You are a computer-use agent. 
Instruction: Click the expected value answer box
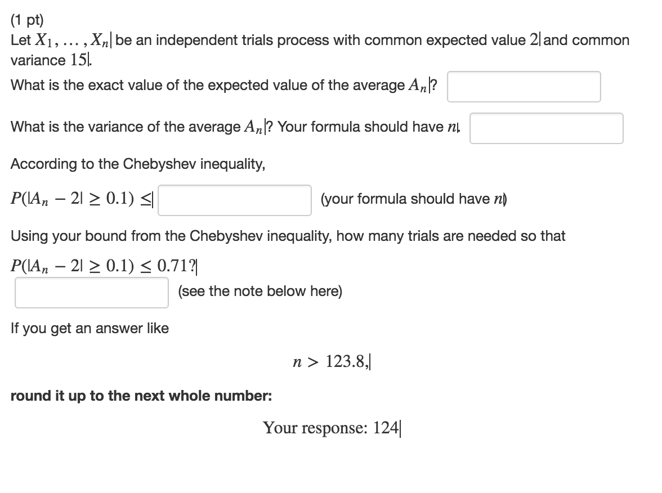point(524,87)
